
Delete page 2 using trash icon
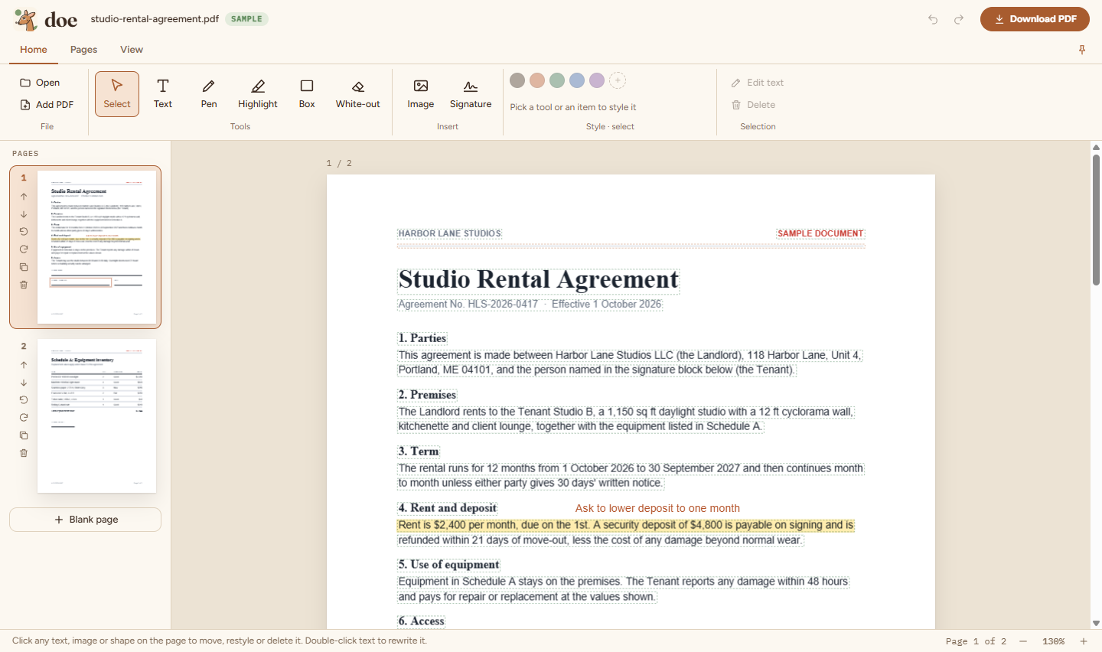pos(24,453)
